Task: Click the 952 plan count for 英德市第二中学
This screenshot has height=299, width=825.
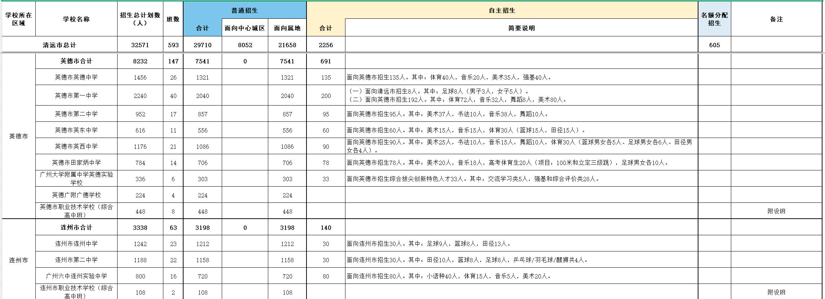Action: tap(140, 114)
